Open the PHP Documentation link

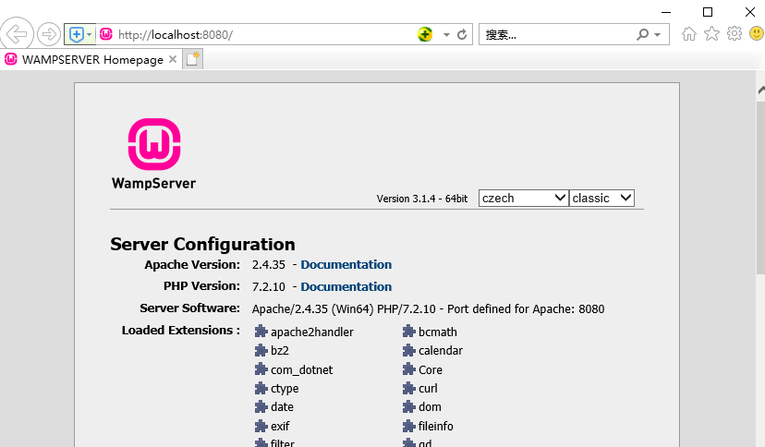click(346, 286)
